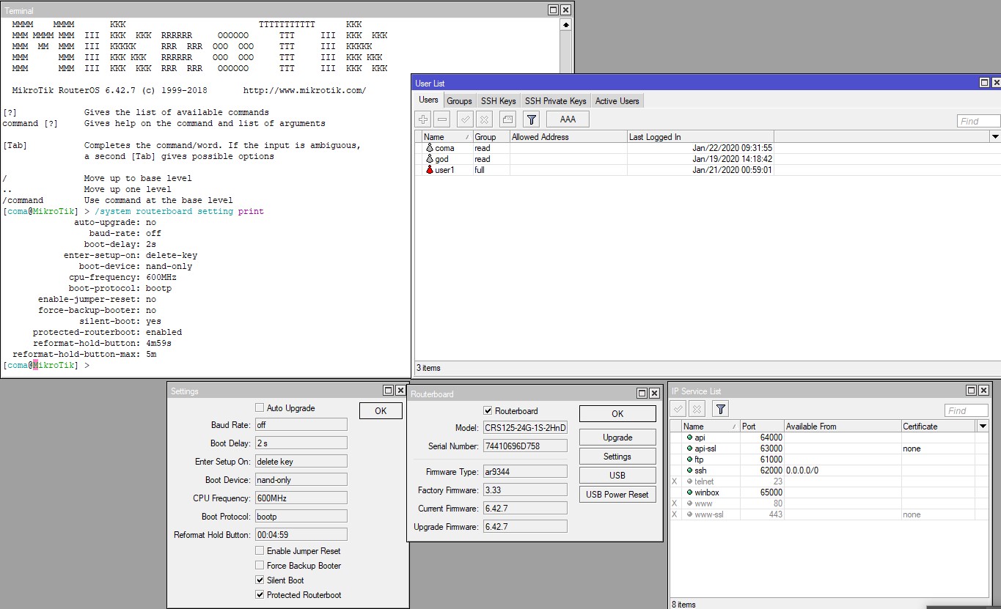Screen dimensions: 1001x609
Task: Click the green status dot of ftp service
Action: [x=689, y=459]
